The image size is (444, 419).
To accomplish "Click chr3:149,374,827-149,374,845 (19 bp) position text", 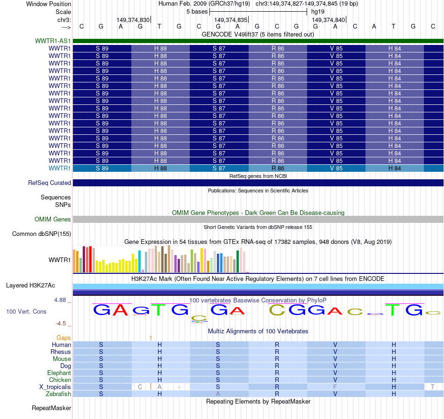I will (307, 4).
